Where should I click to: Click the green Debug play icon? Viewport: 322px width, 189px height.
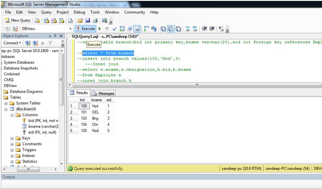pyautogui.click(x=100, y=28)
